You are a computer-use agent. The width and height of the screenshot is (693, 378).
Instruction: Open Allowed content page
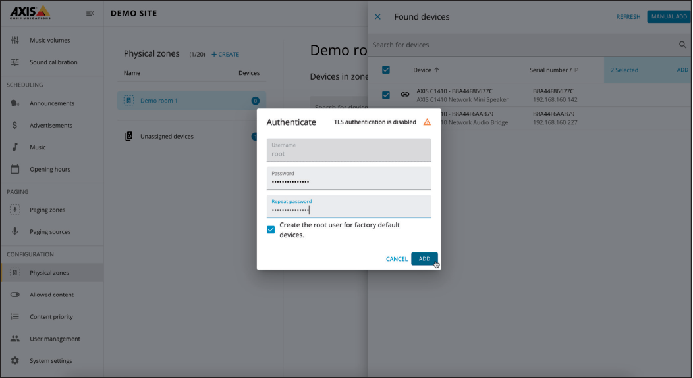point(52,295)
